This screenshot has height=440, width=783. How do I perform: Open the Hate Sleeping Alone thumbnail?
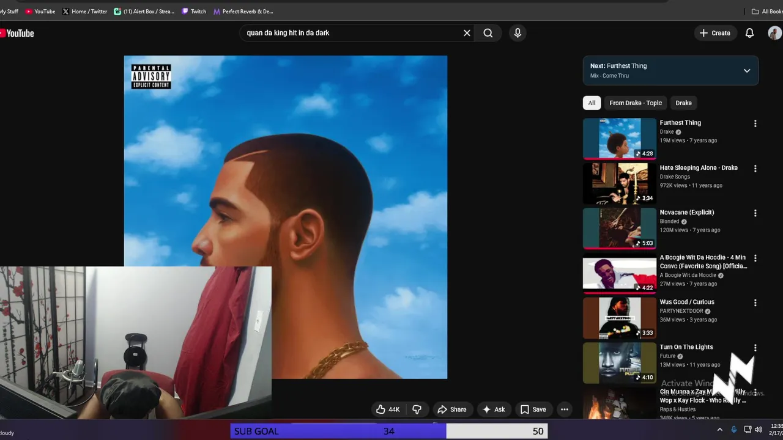tap(619, 183)
